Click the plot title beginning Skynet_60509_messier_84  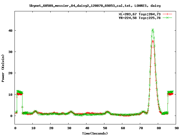tap(95, 6)
